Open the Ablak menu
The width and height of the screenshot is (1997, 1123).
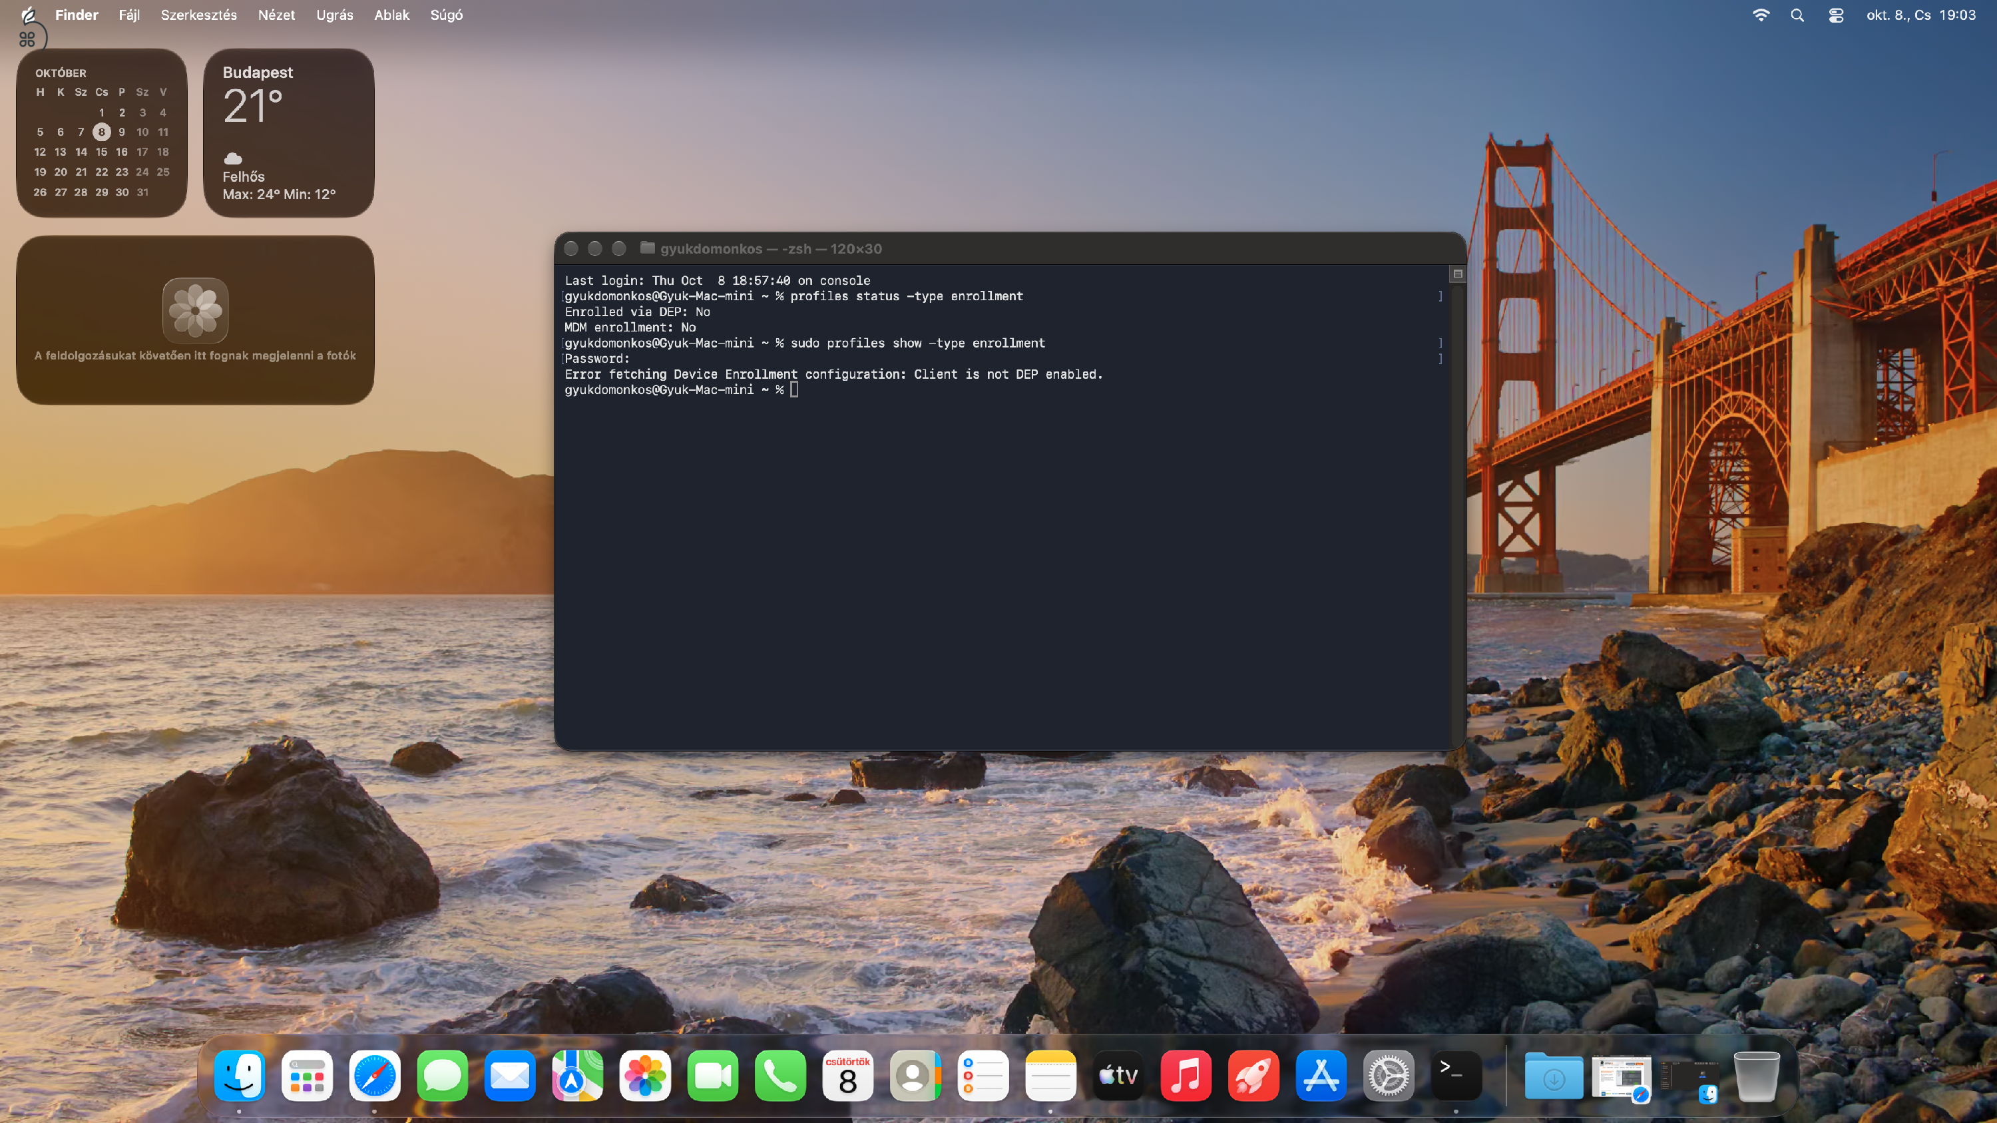pos(391,15)
